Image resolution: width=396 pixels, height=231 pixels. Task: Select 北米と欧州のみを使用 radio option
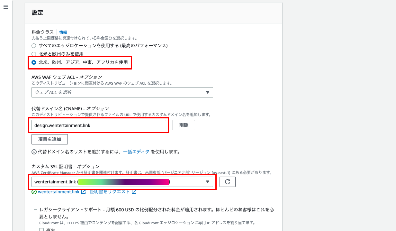click(x=34, y=54)
